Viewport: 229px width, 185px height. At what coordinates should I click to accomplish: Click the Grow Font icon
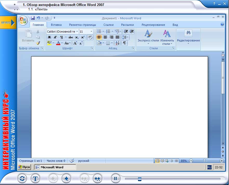tap(75, 43)
